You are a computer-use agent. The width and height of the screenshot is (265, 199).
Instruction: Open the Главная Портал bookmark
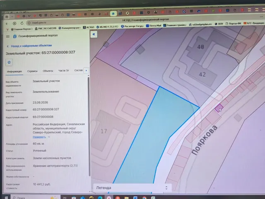pyautogui.click(x=22, y=29)
